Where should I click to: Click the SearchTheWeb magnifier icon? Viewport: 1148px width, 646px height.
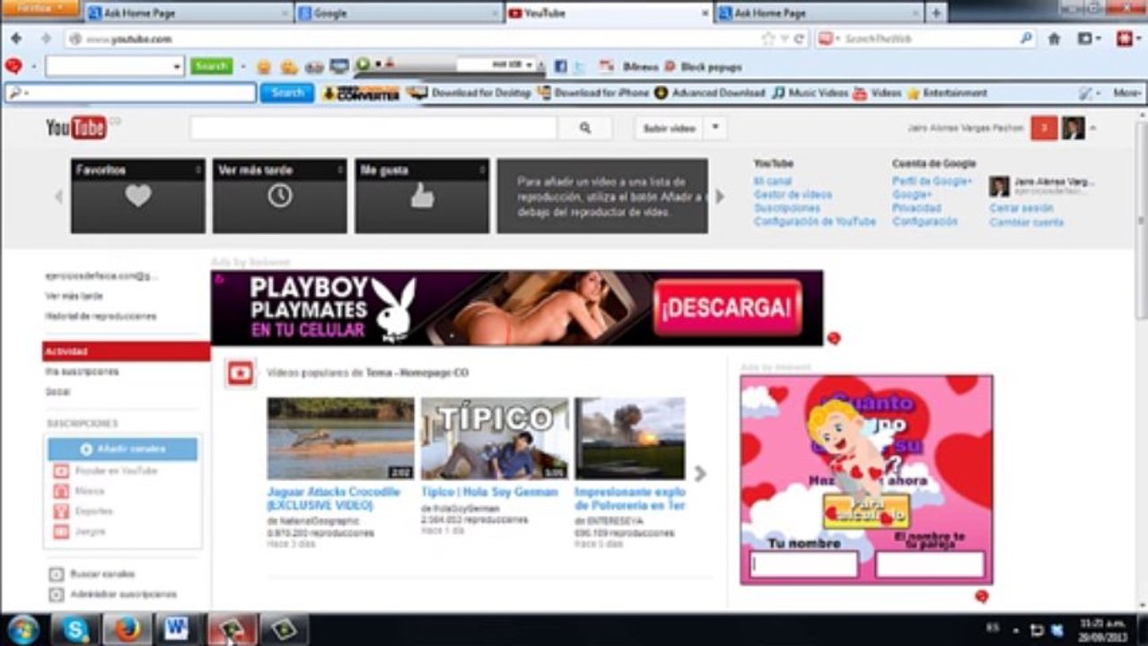(x=1026, y=39)
